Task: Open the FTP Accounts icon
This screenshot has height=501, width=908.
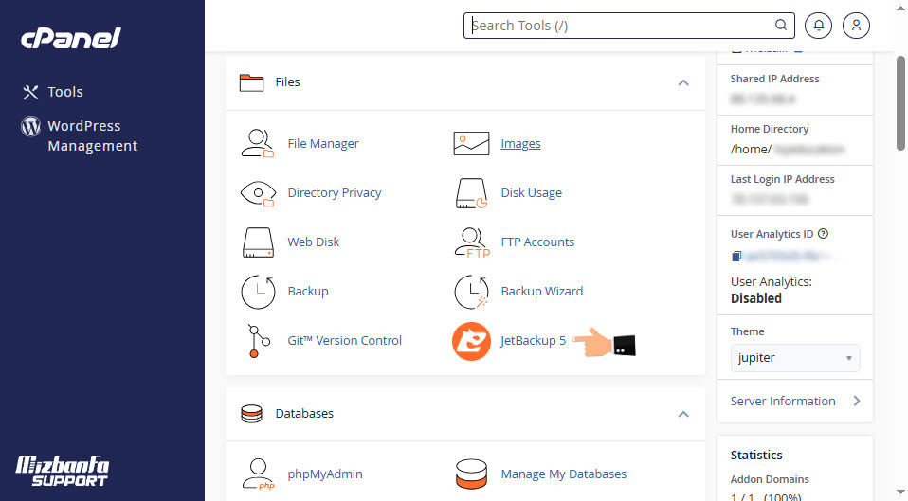Action: point(471,242)
